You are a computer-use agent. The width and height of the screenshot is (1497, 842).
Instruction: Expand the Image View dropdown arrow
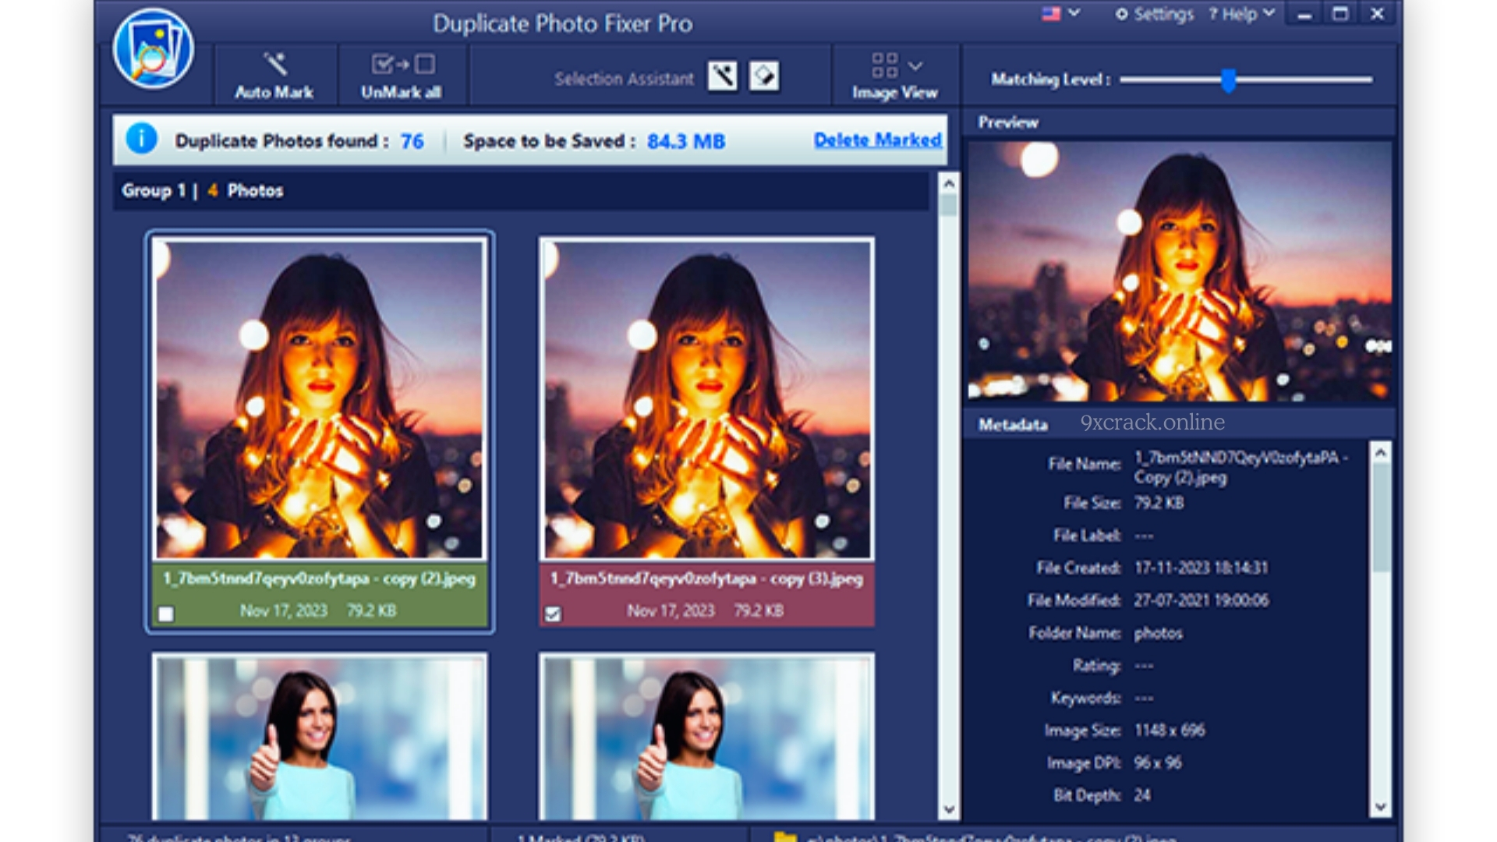point(916,65)
